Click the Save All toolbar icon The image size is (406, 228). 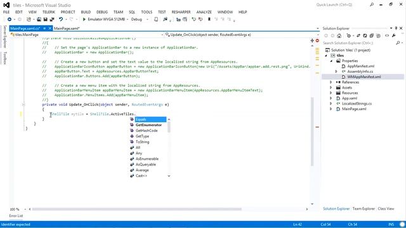click(x=52, y=19)
